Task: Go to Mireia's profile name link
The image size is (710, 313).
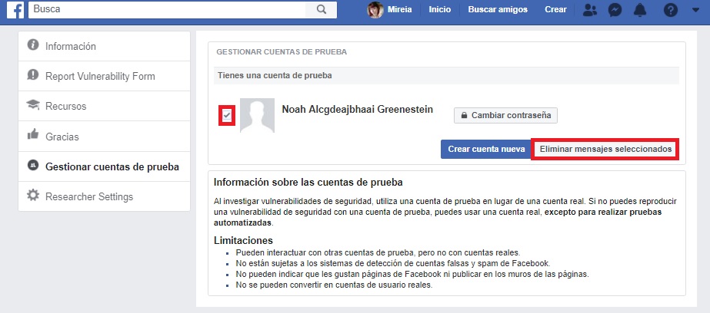Action: [399, 9]
